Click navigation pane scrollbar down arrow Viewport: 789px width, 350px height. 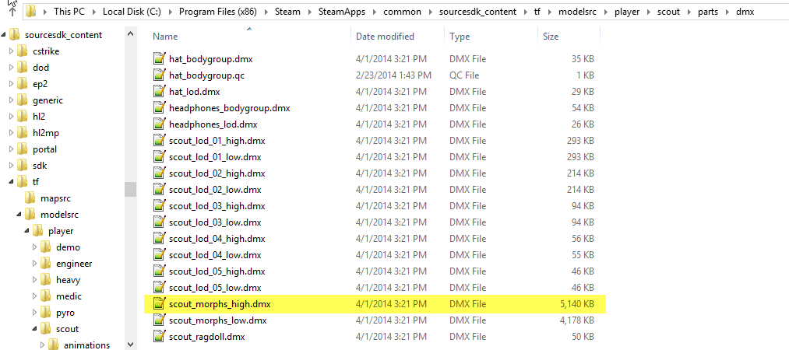(x=130, y=345)
